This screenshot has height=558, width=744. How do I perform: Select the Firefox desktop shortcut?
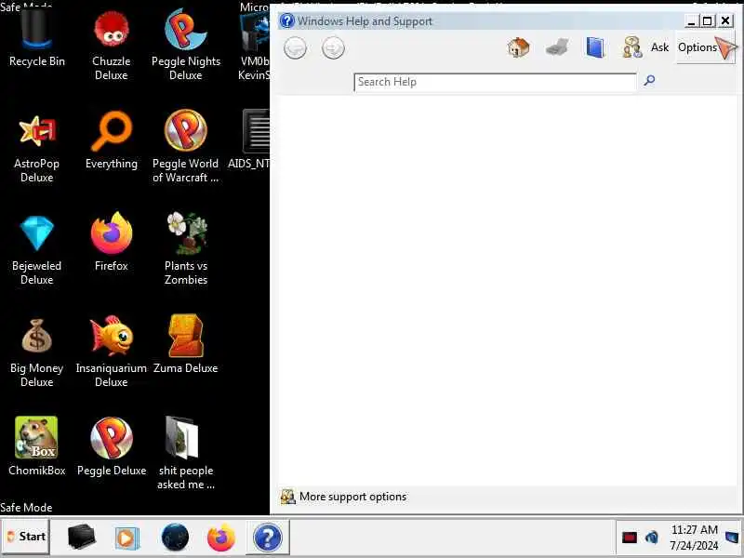[x=111, y=242]
